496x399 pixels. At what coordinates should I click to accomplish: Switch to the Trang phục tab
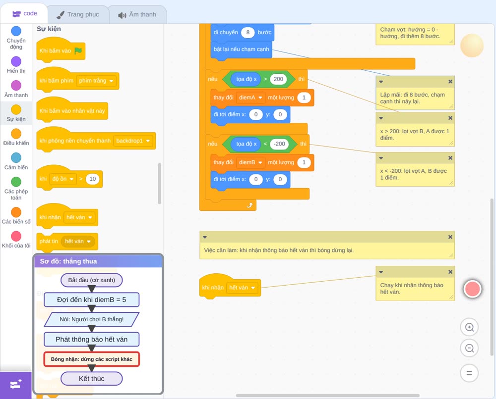tap(78, 14)
